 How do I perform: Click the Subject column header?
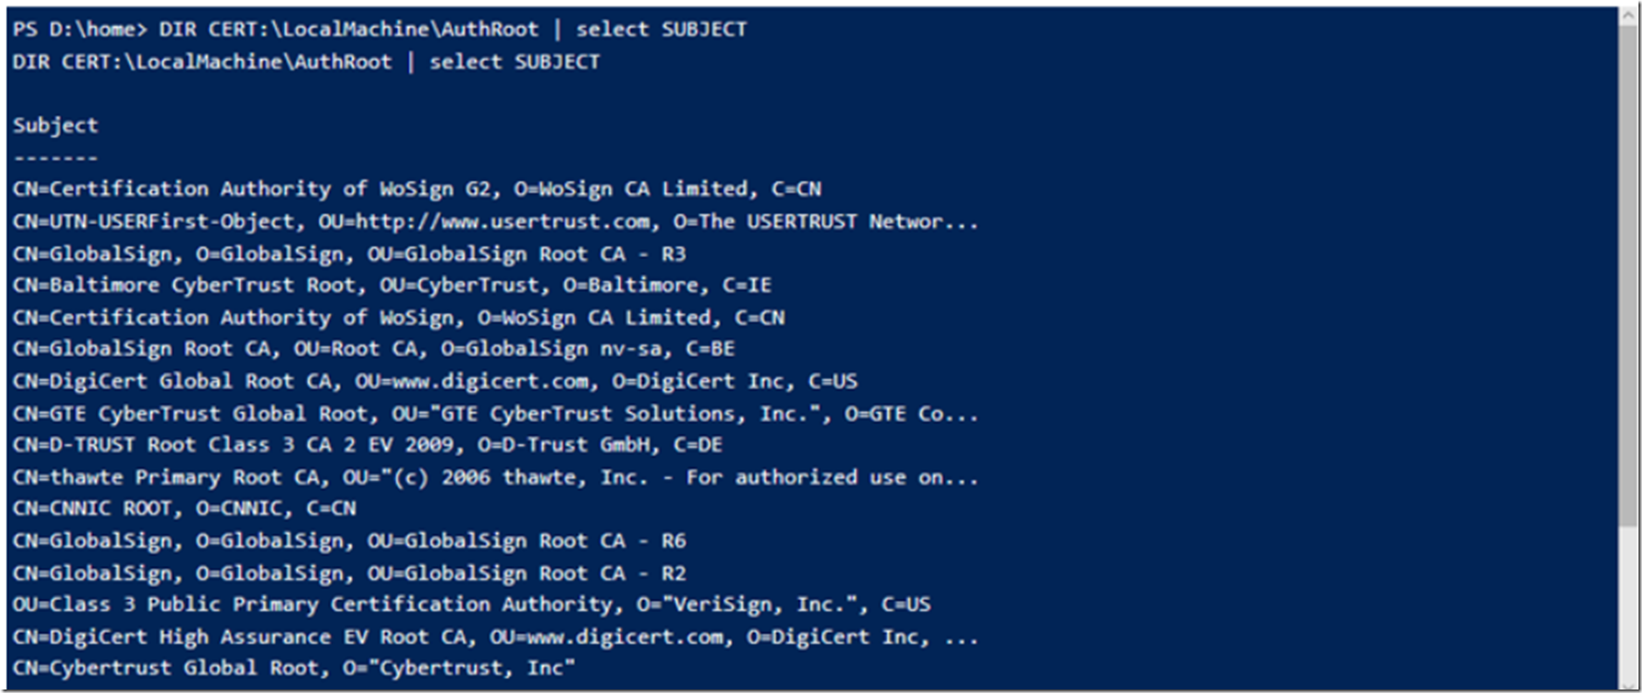(55, 125)
